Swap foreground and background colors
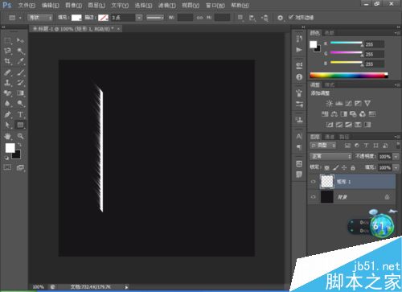The image size is (402, 292). [19, 145]
